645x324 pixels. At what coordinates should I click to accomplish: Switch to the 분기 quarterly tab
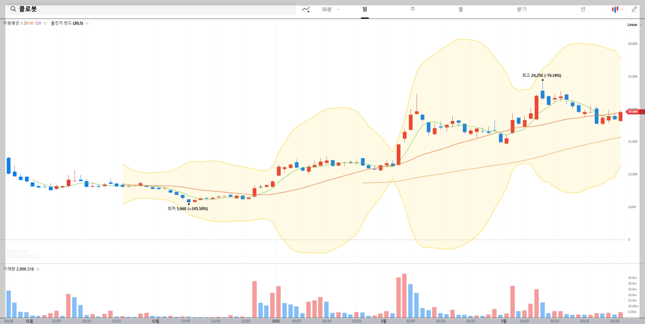pyautogui.click(x=522, y=9)
